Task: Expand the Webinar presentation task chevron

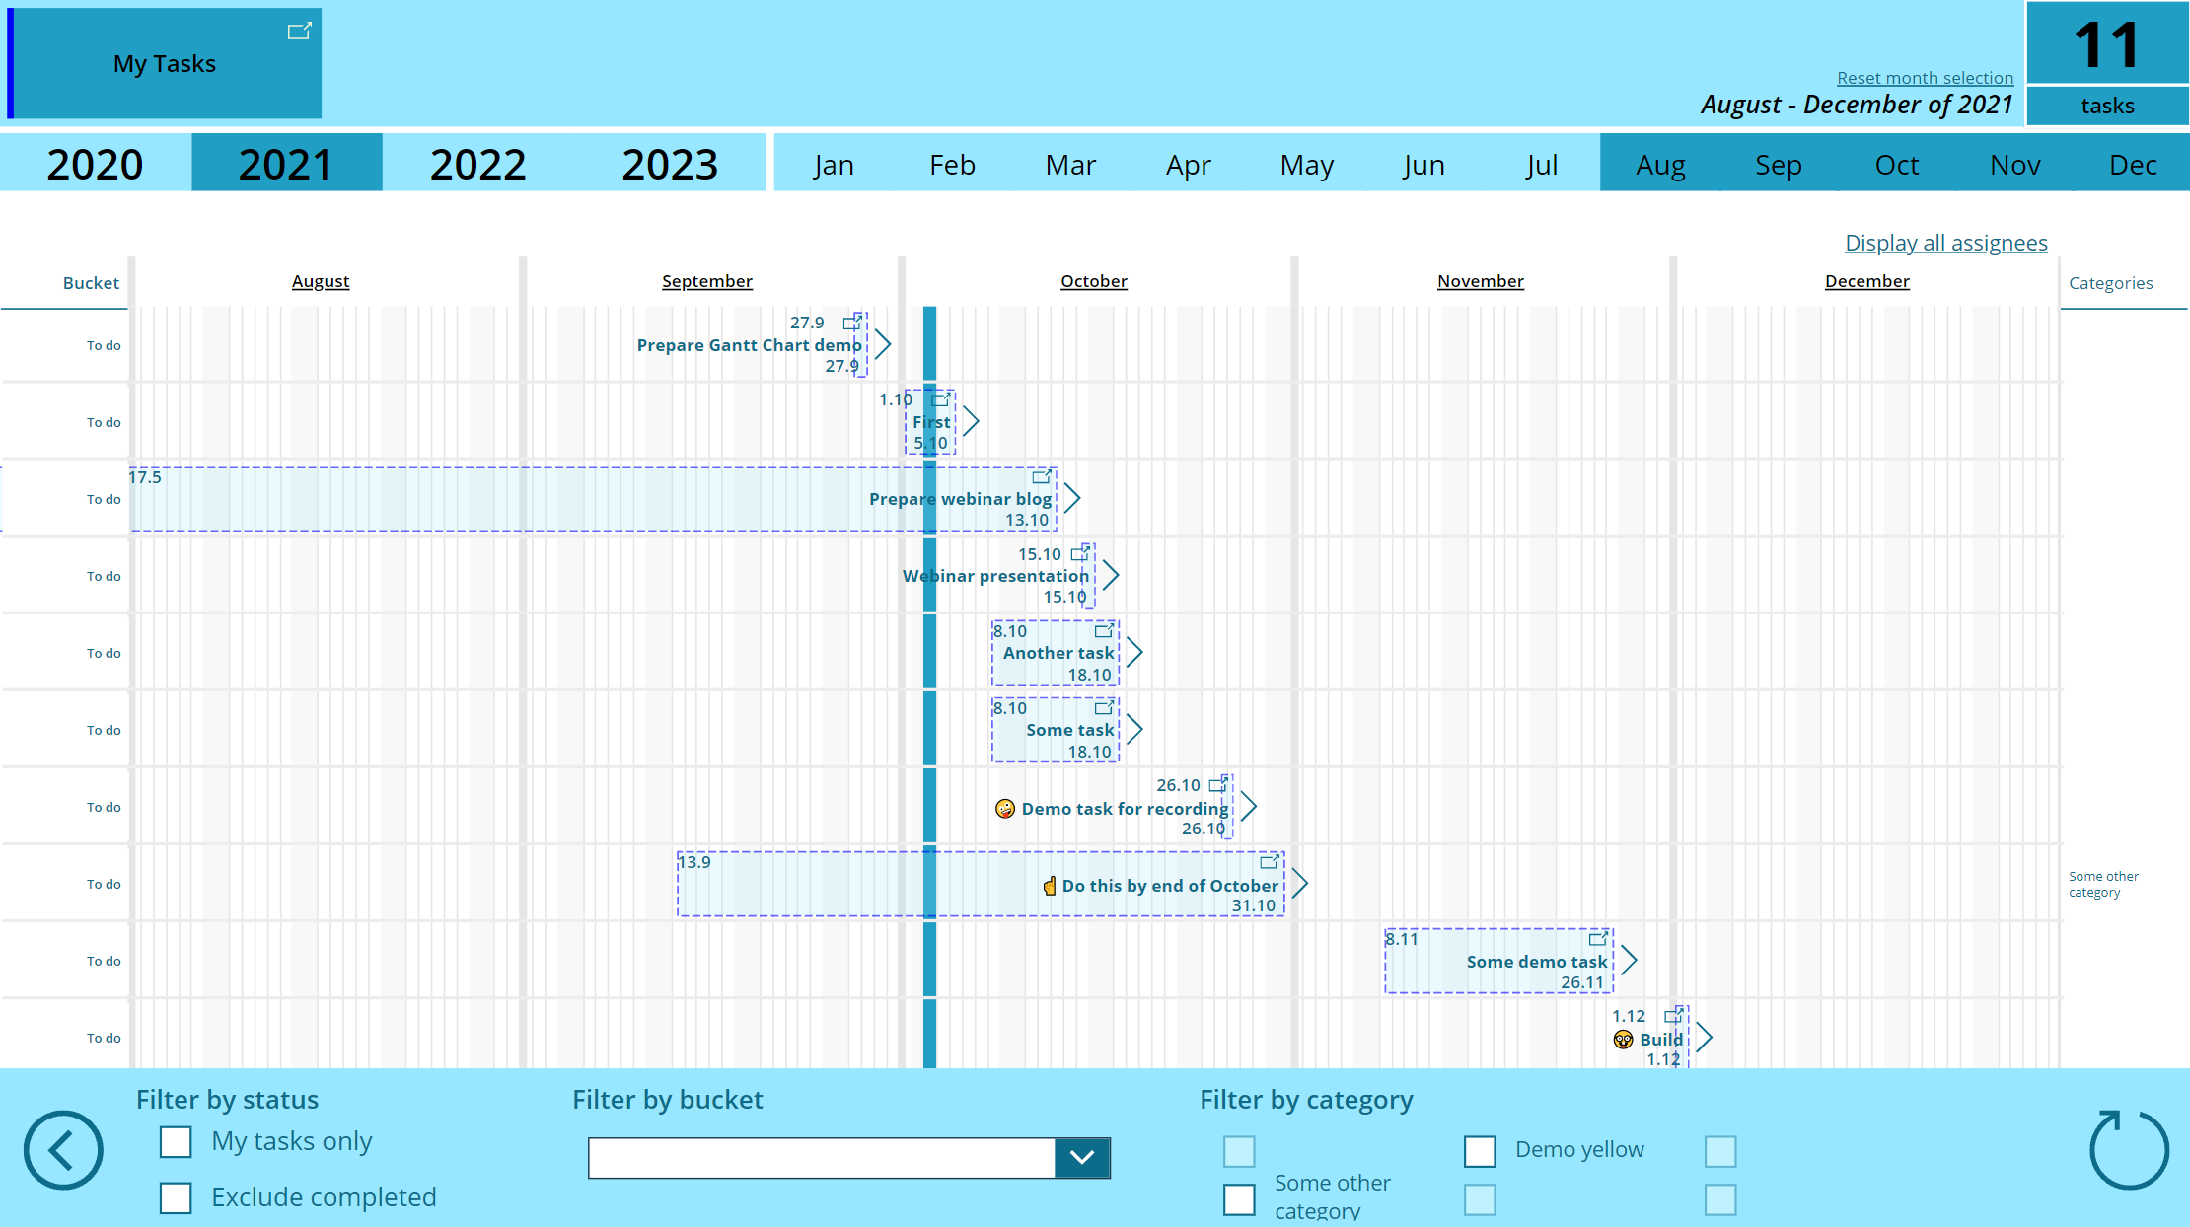Action: pyautogui.click(x=1111, y=575)
